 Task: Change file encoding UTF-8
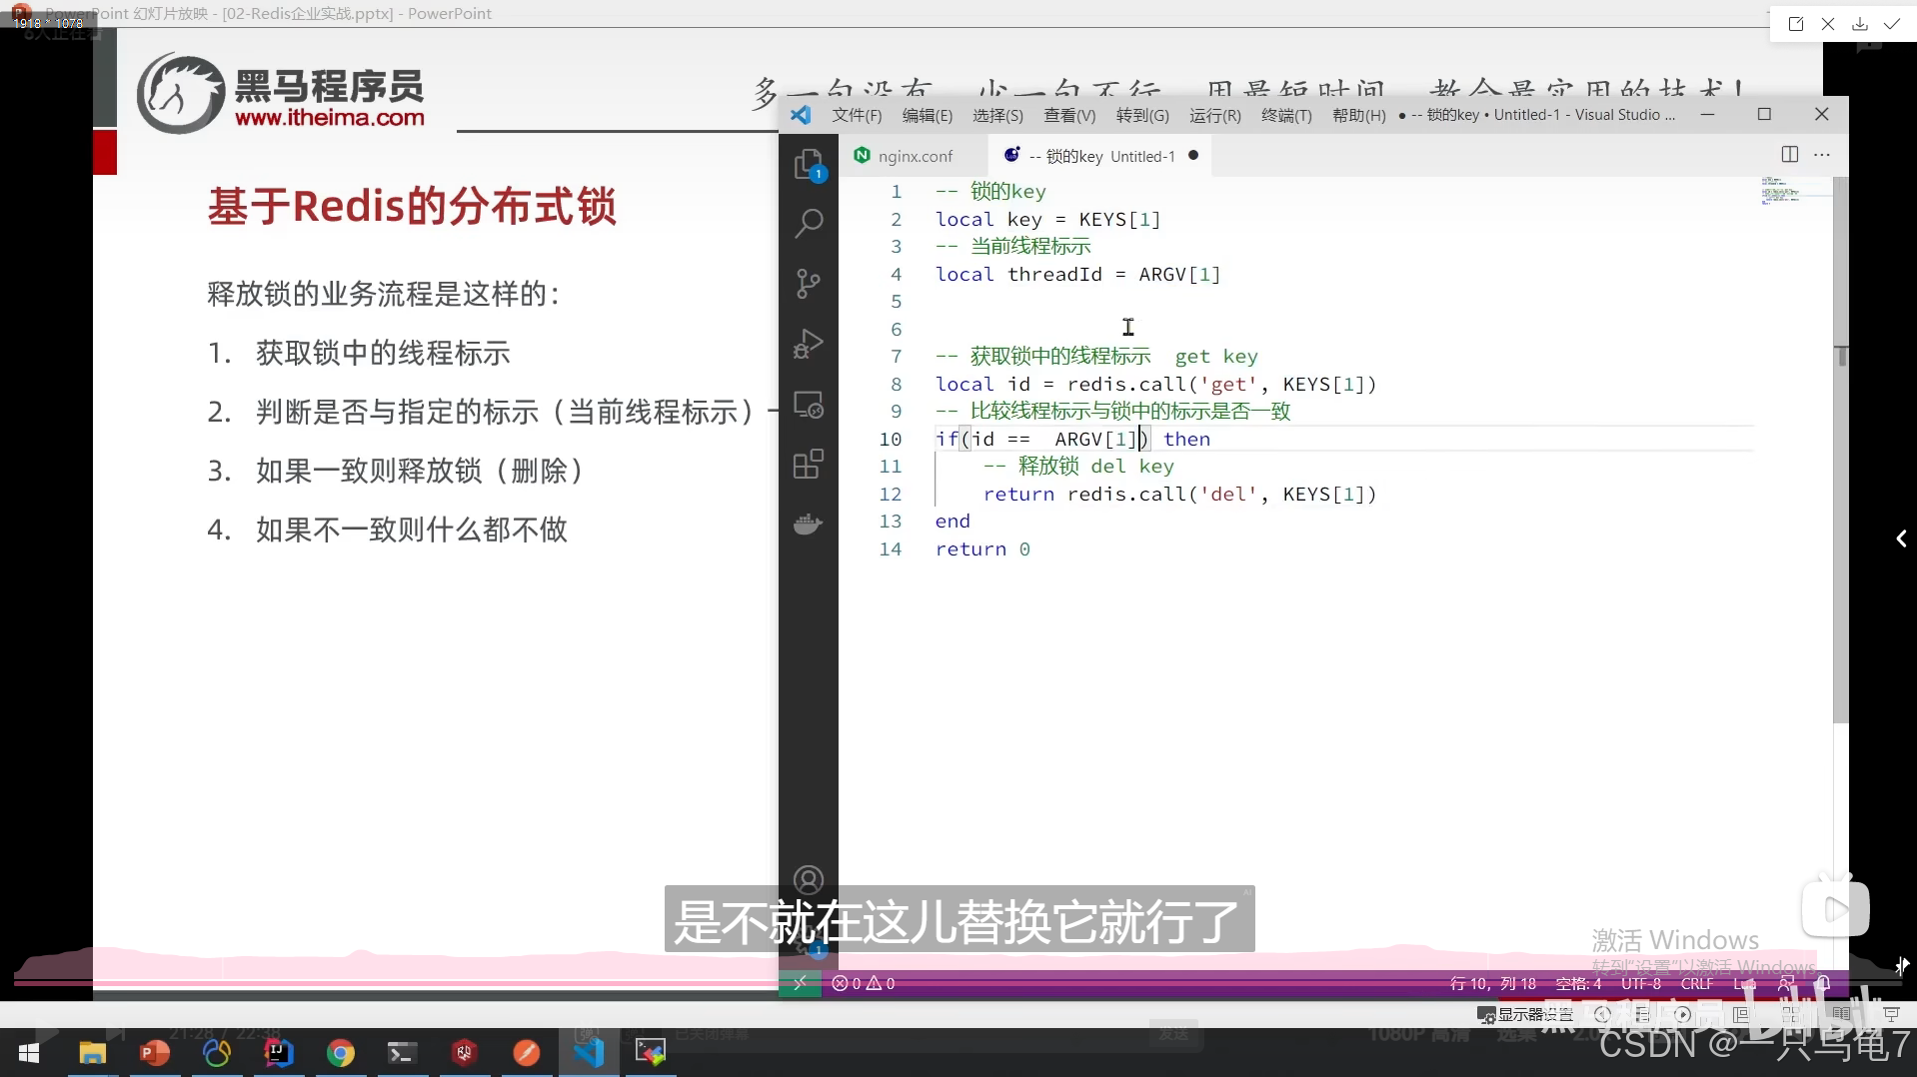coord(1640,983)
